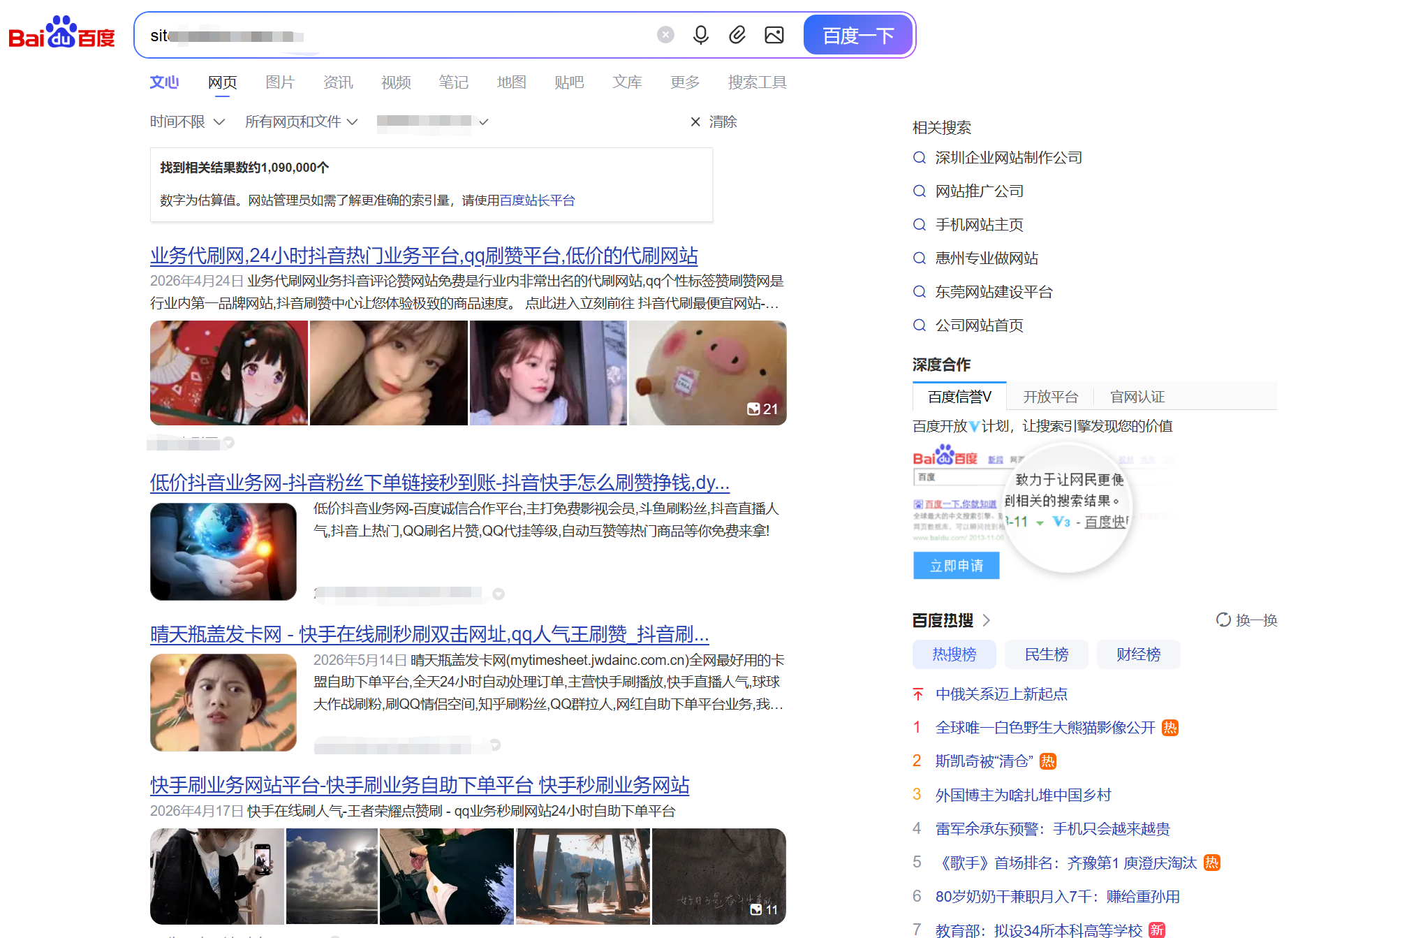
Task: Click the top-pinned arrow icon for 中俄关系
Action: pos(918,694)
